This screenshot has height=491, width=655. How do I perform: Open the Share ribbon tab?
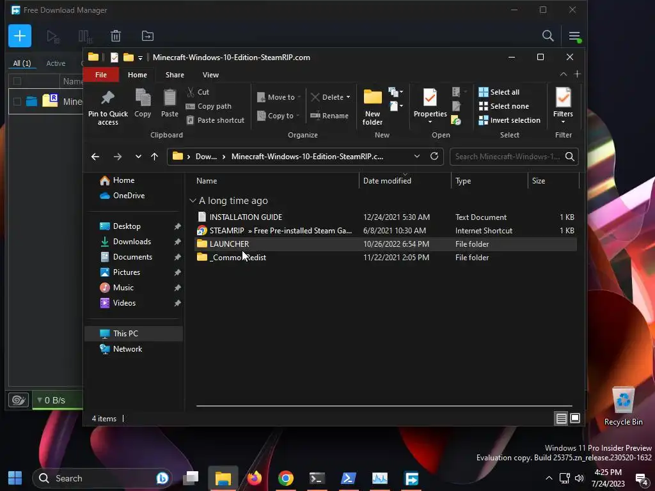pos(175,75)
